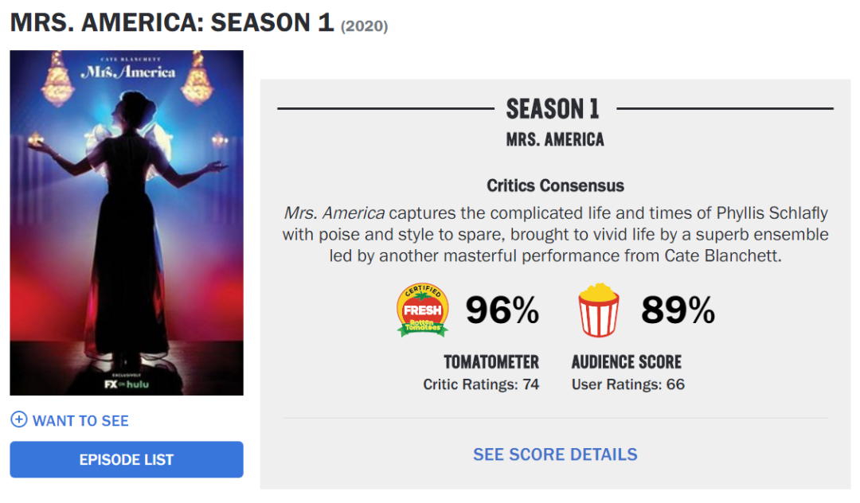Click the FX on Hulu logo on poster
Image resolution: width=860 pixels, height=503 pixels.
click(x=127, y=384)
